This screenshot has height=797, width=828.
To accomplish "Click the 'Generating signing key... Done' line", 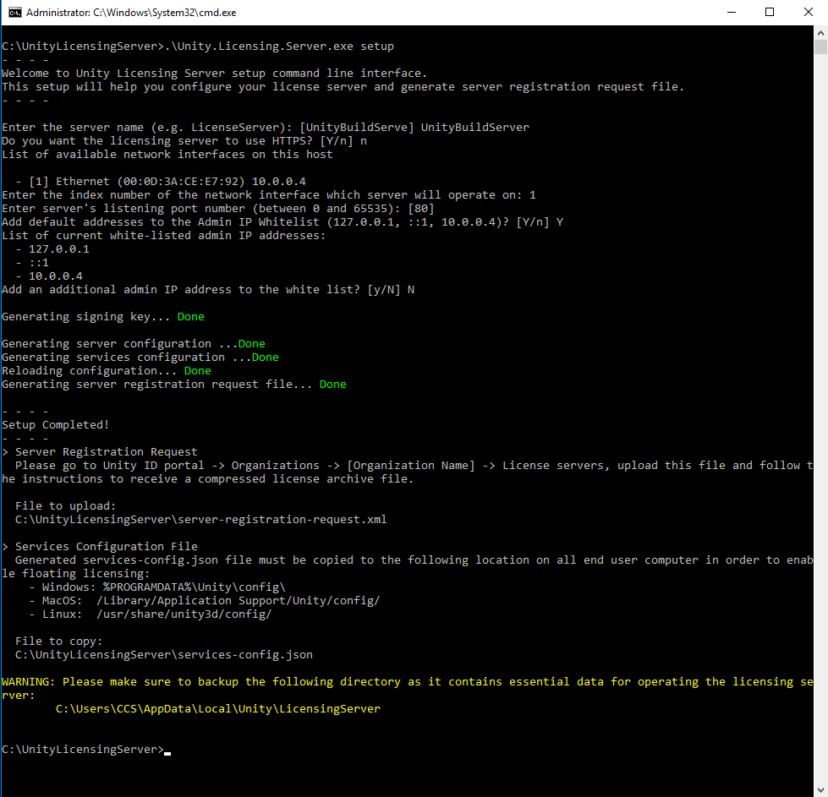I will tap(103, 317).
